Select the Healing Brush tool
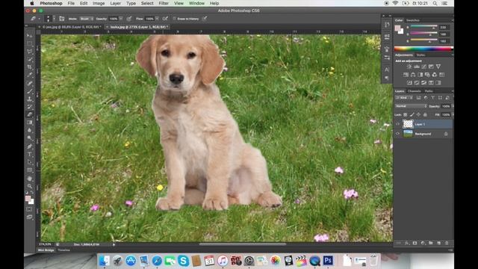 click(x=30, y=83)
